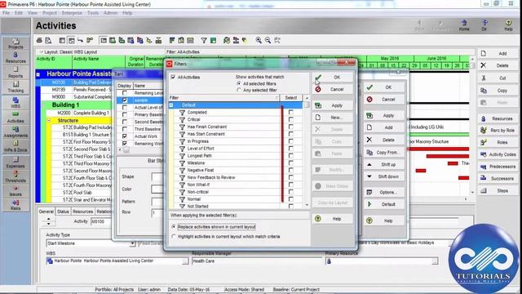
Task: Open the Assignments sidebar icon
Action: coord(15,131)
